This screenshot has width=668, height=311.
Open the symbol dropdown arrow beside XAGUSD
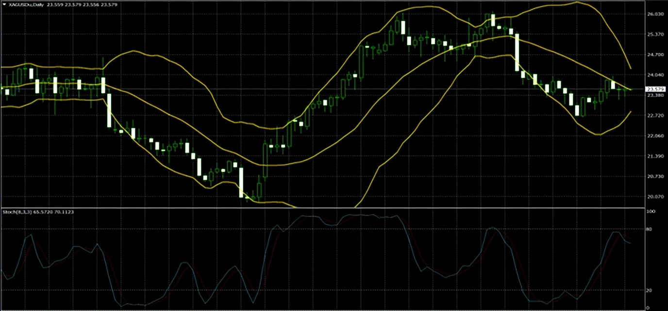(x=4, y=4)
